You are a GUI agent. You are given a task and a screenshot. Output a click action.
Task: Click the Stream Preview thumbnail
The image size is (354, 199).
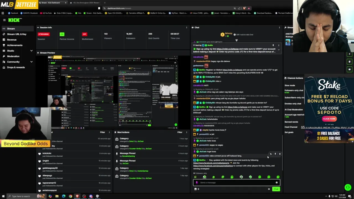(113, 92)
